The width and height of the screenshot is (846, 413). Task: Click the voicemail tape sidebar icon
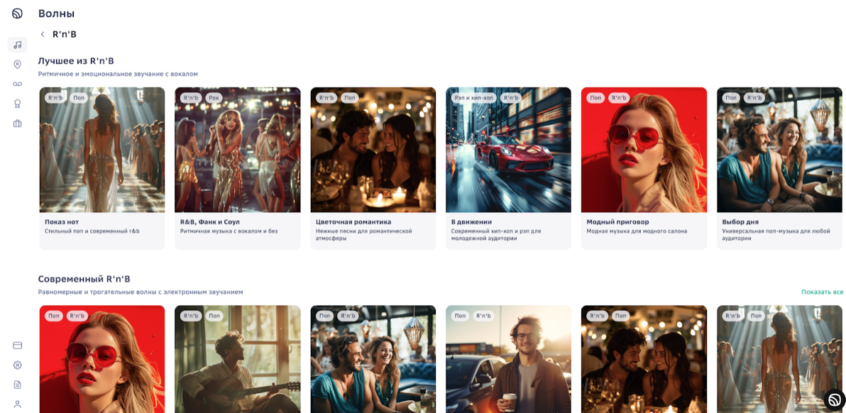pyautogui.click(x=17, y=84)
